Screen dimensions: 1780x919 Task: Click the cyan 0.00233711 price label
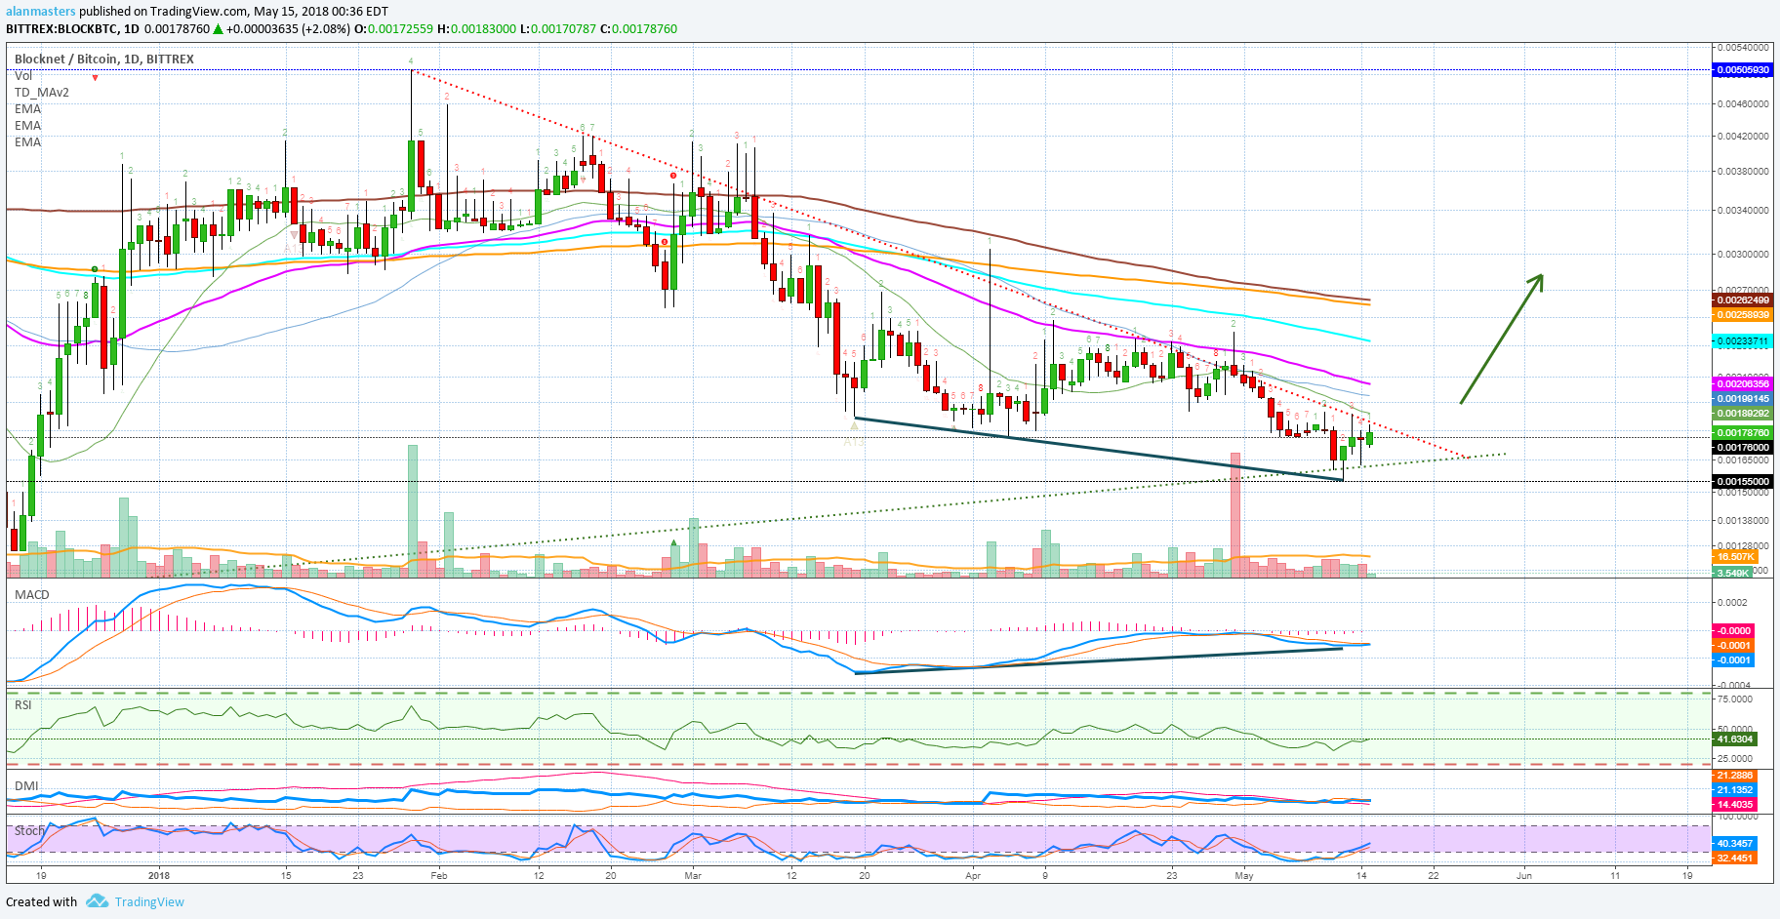1743,341
